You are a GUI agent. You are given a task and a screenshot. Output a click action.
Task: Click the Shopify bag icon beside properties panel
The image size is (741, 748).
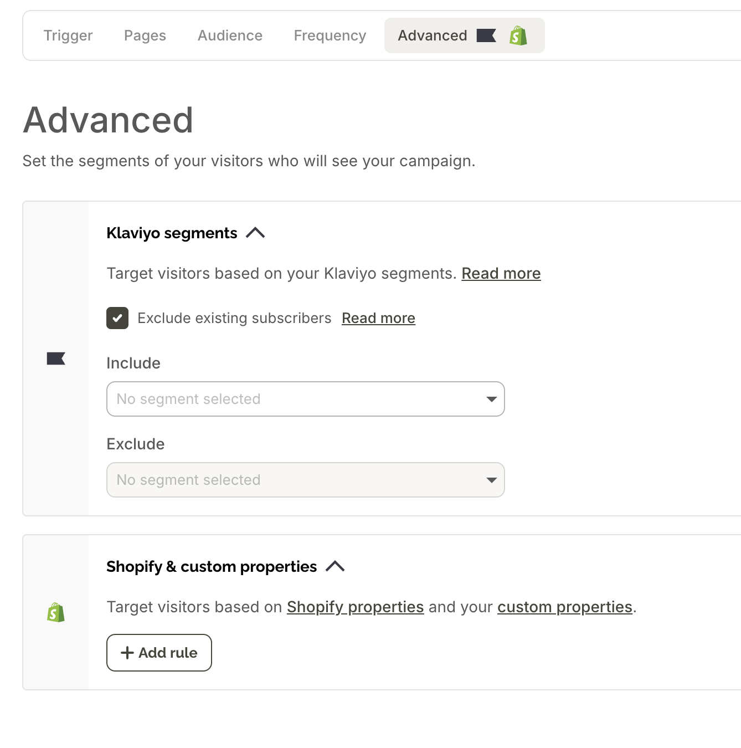point(56,612)
